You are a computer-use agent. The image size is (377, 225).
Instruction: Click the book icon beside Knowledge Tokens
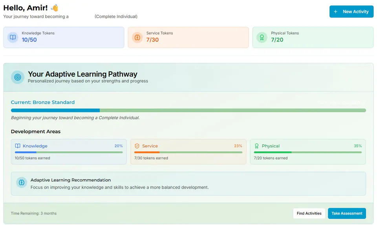pyautogui.click(x=13, y=37)
